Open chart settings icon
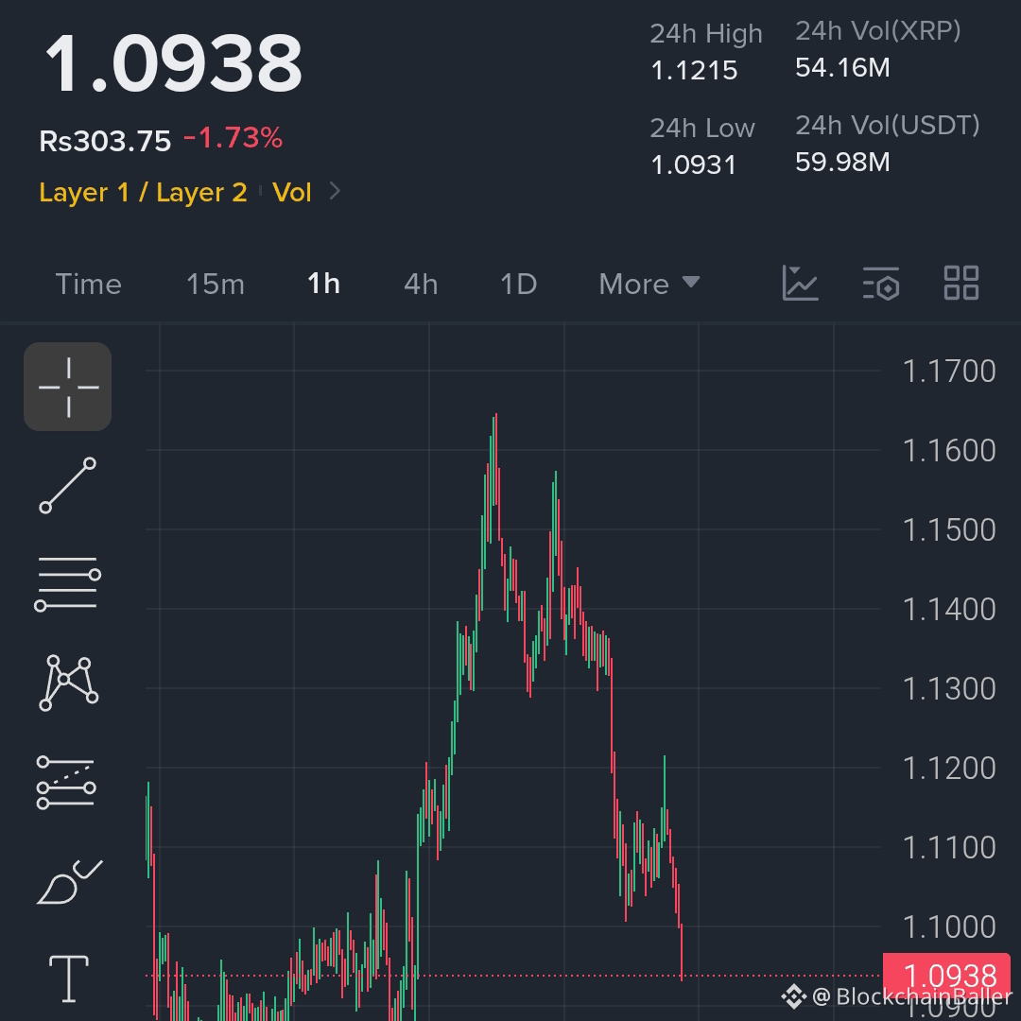The image size is (1021, 1021). click(x=881, y=284)
